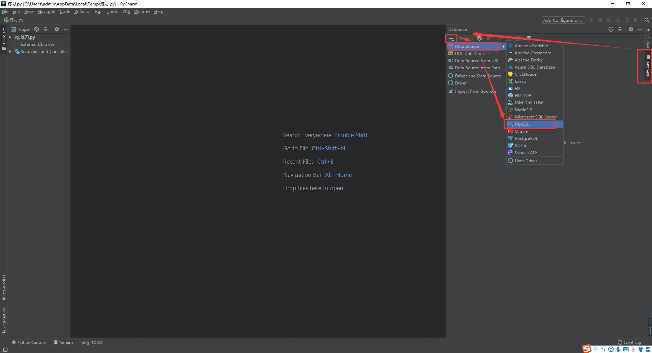Choose Amazon Redshift data source
Screen dimensions: 652x353
tap(535, 46)
